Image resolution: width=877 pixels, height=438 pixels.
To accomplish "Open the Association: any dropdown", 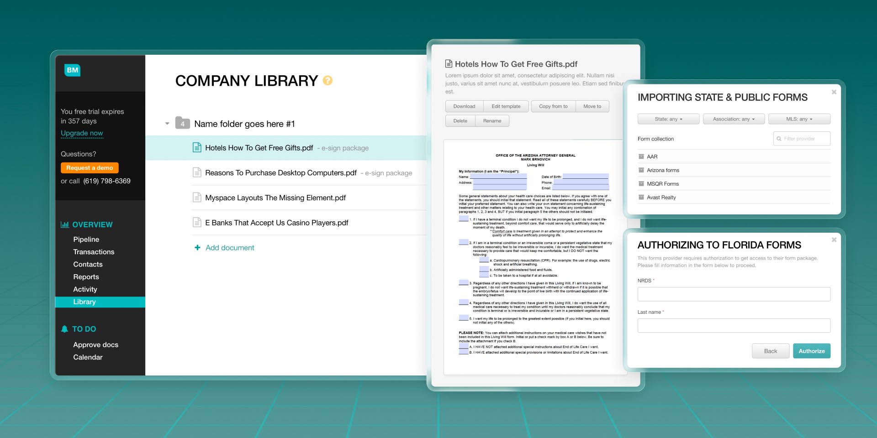I will [734, 119].
